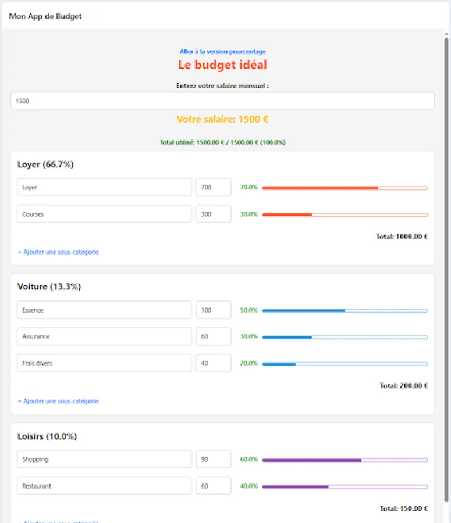Click the Essence name field
The width and height of the screenshot is (451, 523).
[x=104, y=310]
